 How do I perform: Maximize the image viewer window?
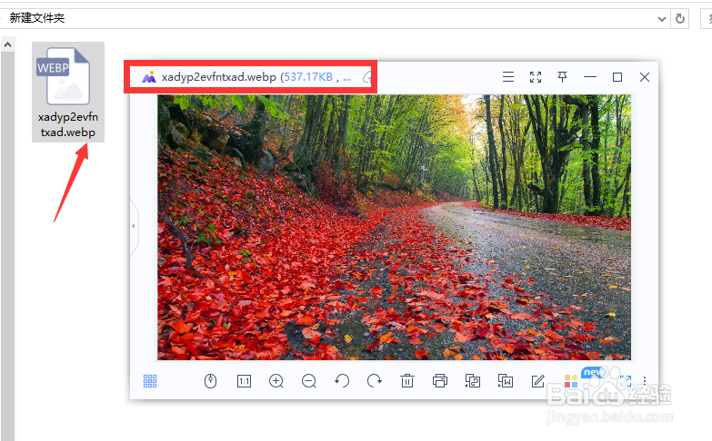pos(617,77)
